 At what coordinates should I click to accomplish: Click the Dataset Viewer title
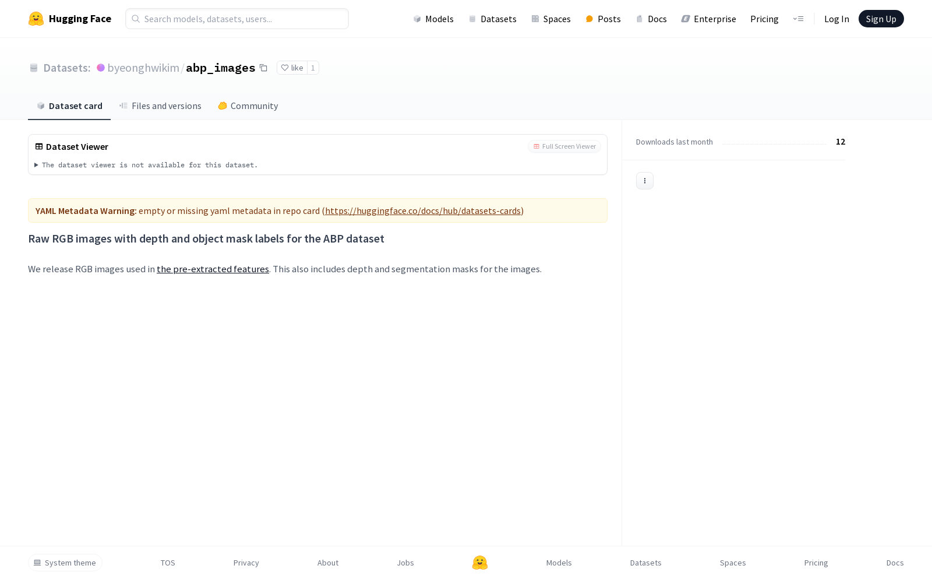[x=77, y=146]
